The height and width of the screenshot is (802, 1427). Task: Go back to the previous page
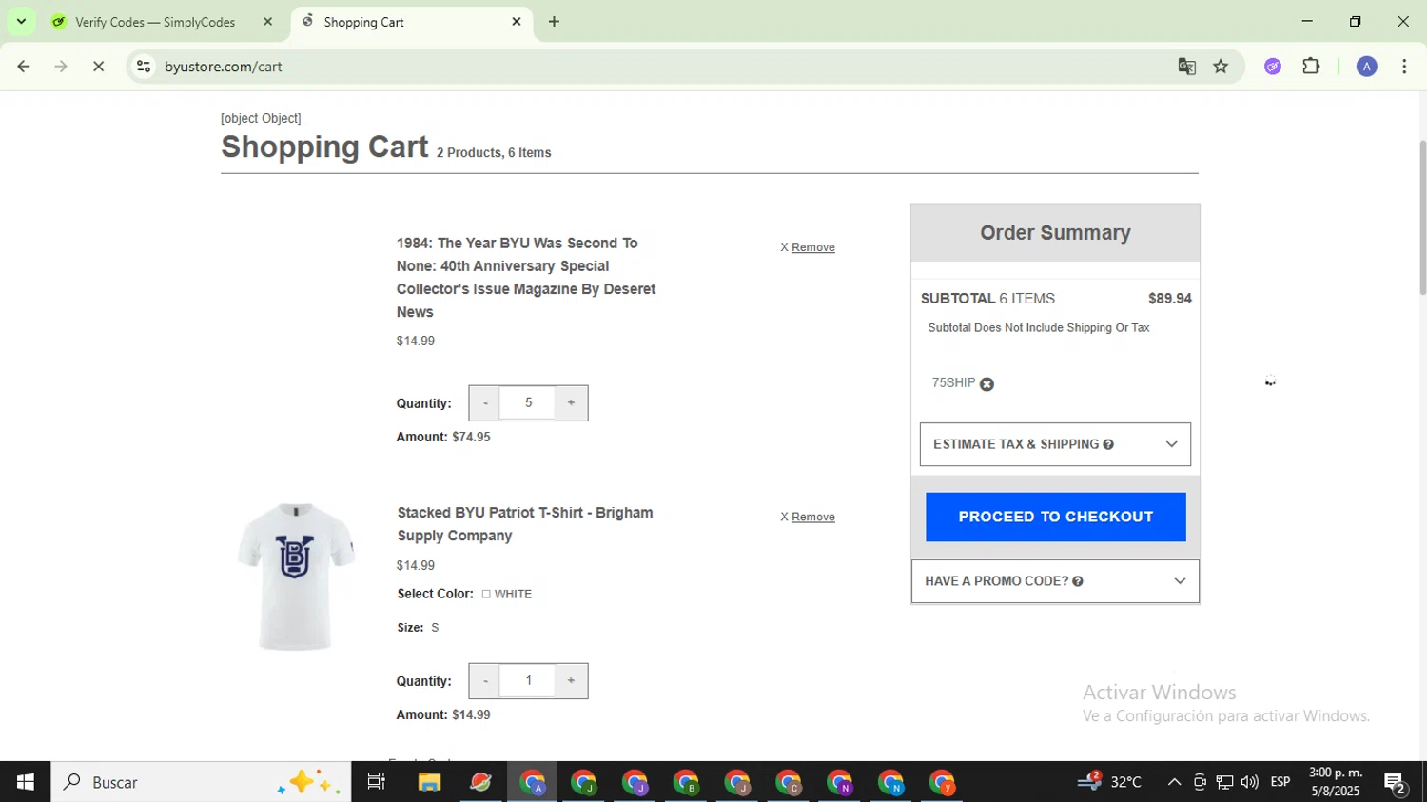click(24, 67)
